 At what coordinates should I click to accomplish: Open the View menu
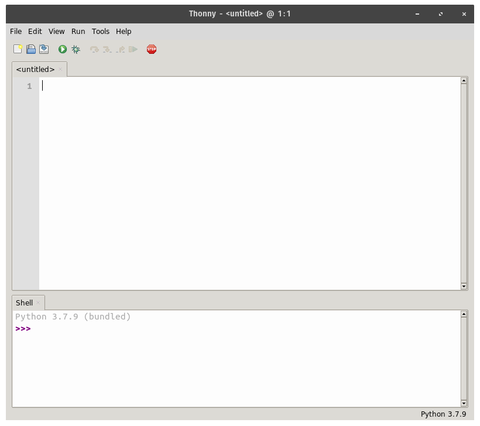(x=57, y=32)
